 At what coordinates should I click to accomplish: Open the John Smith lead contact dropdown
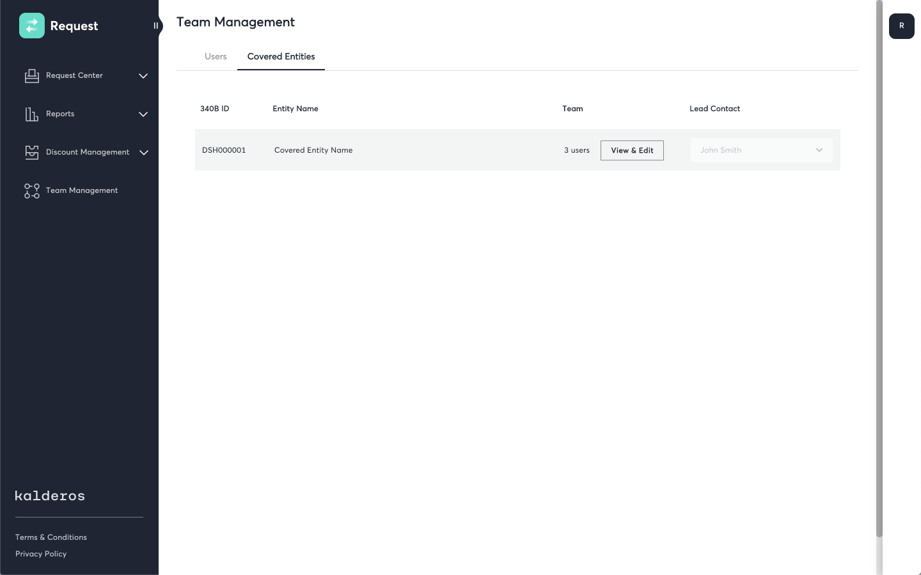(761, 150)
